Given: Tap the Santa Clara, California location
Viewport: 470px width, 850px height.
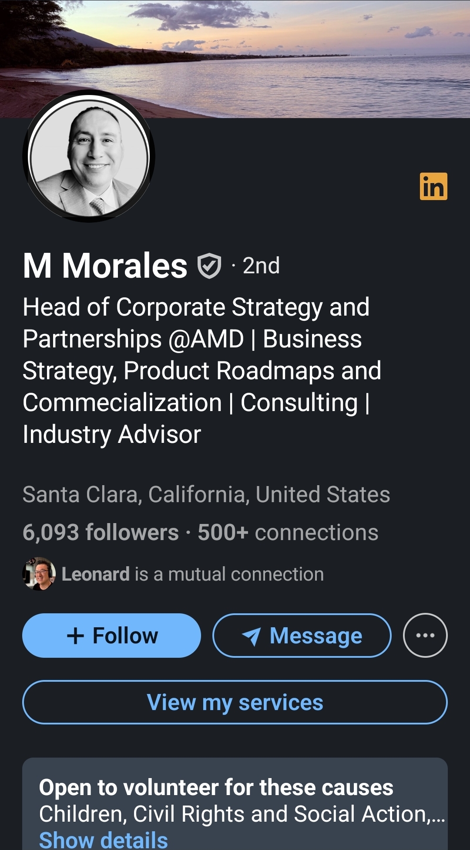Looking at the screenshot, I should [x=206, y=494].
